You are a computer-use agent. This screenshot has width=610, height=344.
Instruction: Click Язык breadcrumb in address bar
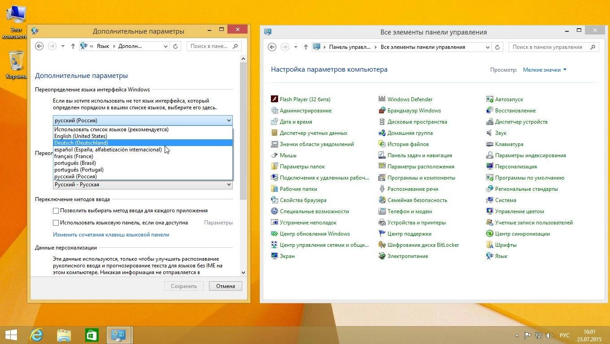click(103, 46)
